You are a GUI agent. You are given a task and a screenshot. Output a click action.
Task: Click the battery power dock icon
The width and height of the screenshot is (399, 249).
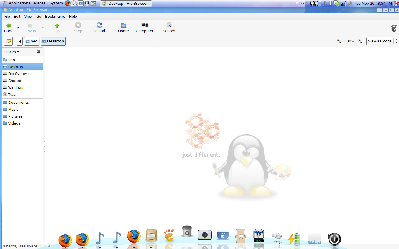294,239
